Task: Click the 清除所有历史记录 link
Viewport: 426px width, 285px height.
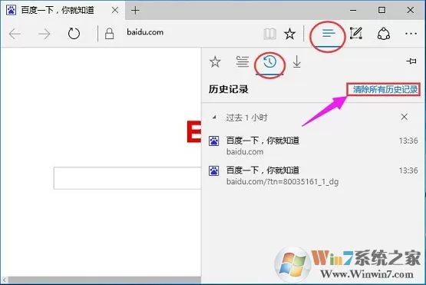Action: [385, 89]
